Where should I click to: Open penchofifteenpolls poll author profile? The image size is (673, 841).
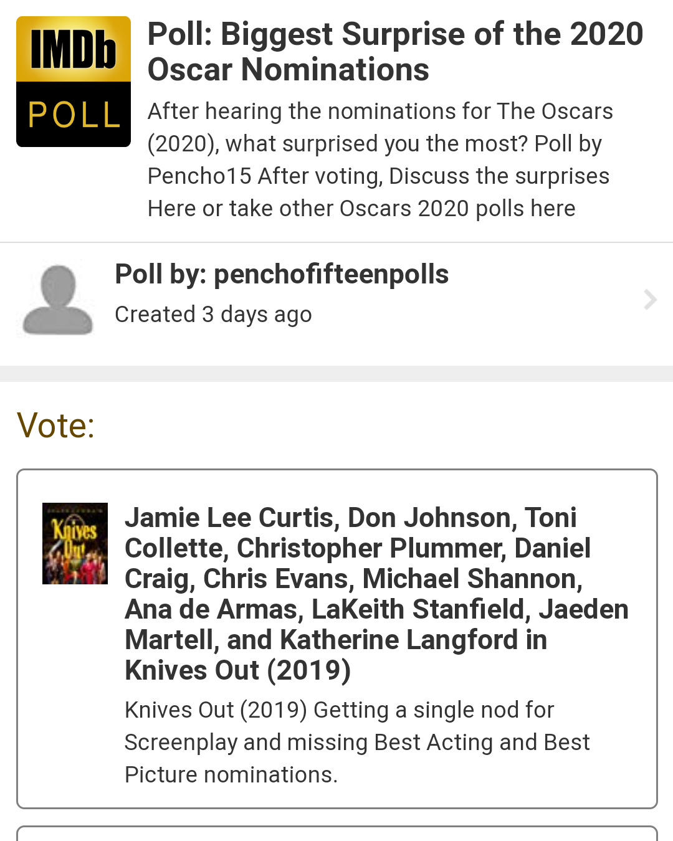(x=282, y=274)
